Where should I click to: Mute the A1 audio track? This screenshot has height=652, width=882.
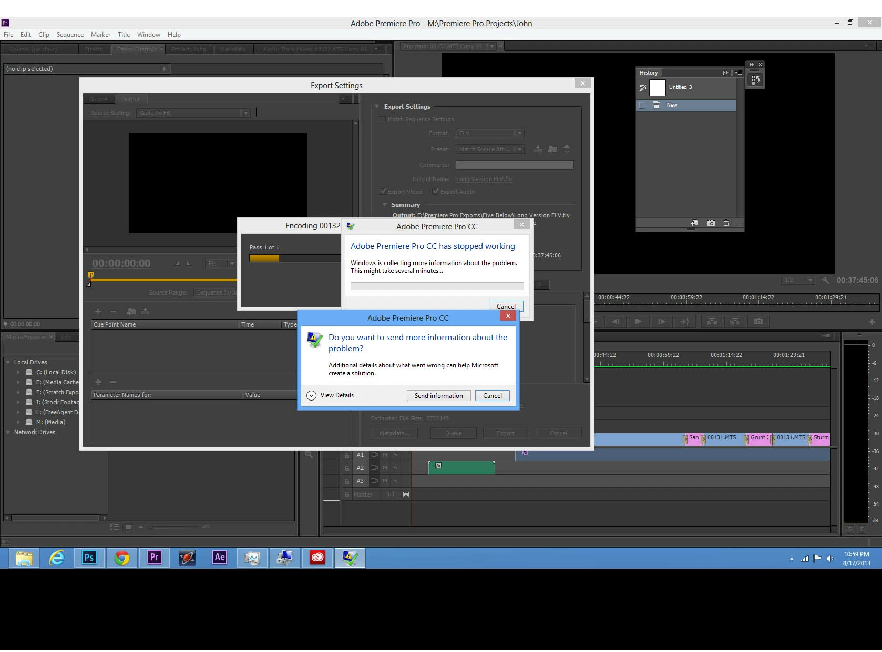(385, 455)
